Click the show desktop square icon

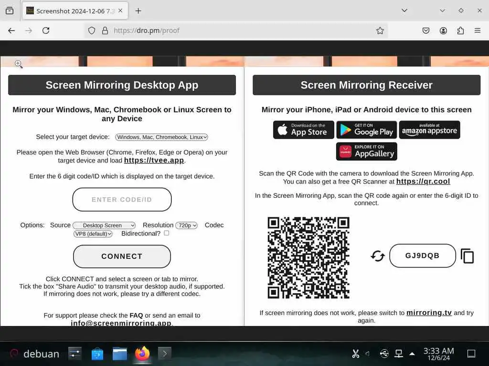pyautogui.click(x=471, y=354)
